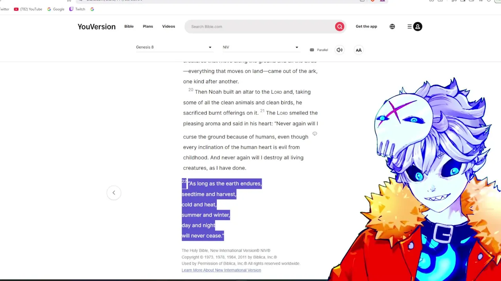Image resolution: width=501 pixels, height=281 pixels.
Task: Expand the Genesis 8 chapter dropdown
Action: click(174, 47)
